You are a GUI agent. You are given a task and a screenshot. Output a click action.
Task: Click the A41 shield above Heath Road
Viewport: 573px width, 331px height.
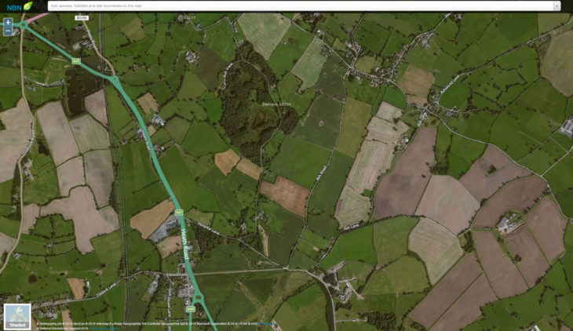pos(179,213)
